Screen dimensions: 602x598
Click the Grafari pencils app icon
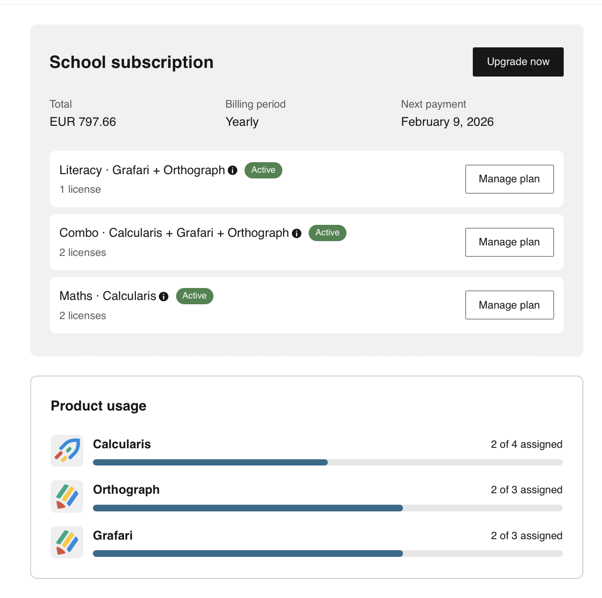[x=67, y=542]
